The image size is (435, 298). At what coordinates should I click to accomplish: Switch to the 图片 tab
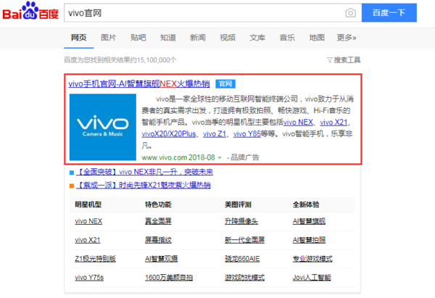point(109,38)
